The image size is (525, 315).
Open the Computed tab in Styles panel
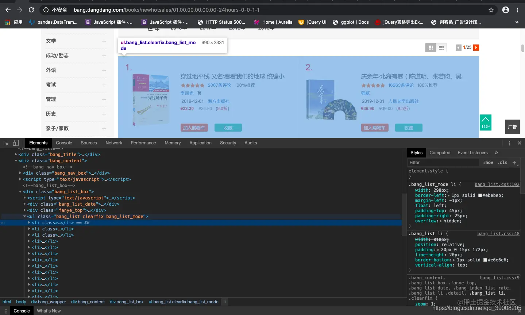click(x=440, y=153)
